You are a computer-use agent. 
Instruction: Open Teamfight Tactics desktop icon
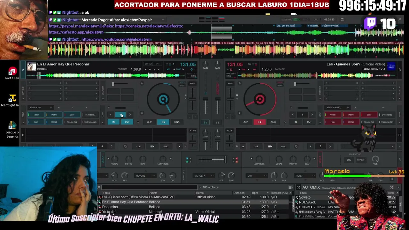pos(12,101)
